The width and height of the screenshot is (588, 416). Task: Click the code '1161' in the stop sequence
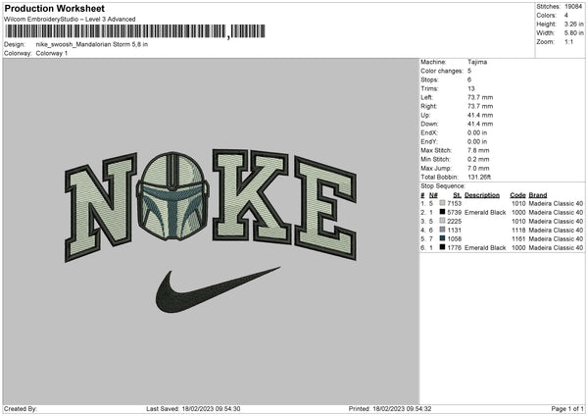tap(518, 238)
